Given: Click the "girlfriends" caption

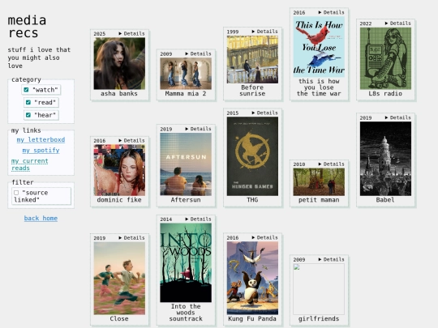Looking at the screenshot, I should 319,318.
